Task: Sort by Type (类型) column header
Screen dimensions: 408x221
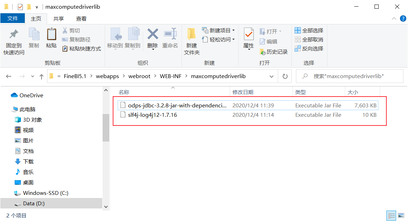Action: [319, 92]
